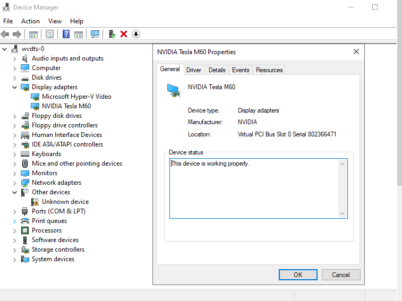Collapse the Other devices node
Screen dimensions: 402x301
(x=15, y=192)
